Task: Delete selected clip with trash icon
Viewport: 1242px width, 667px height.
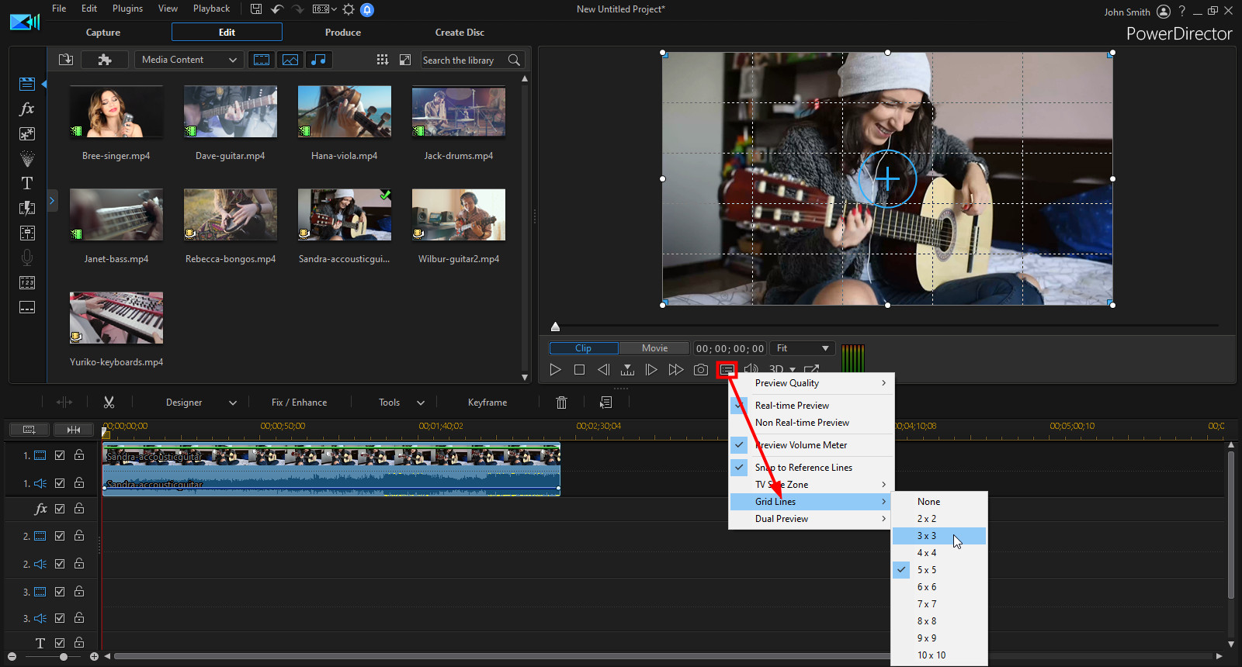Action: (x=561, y=403)
